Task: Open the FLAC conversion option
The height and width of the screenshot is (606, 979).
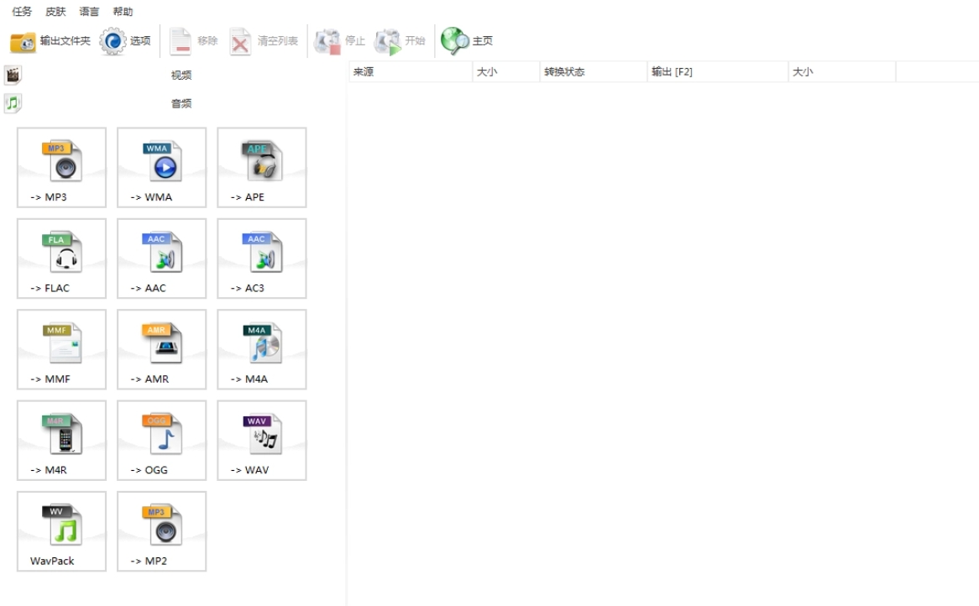Action: click(61, 258)
